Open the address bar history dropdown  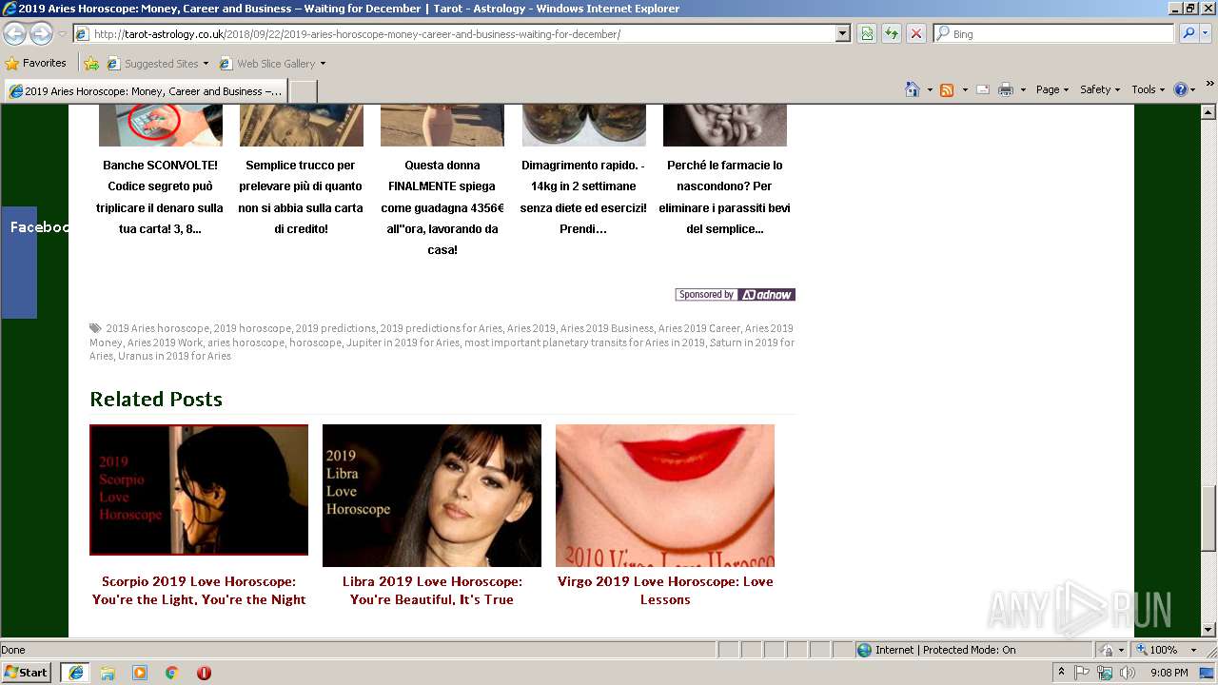pos(842,34)
